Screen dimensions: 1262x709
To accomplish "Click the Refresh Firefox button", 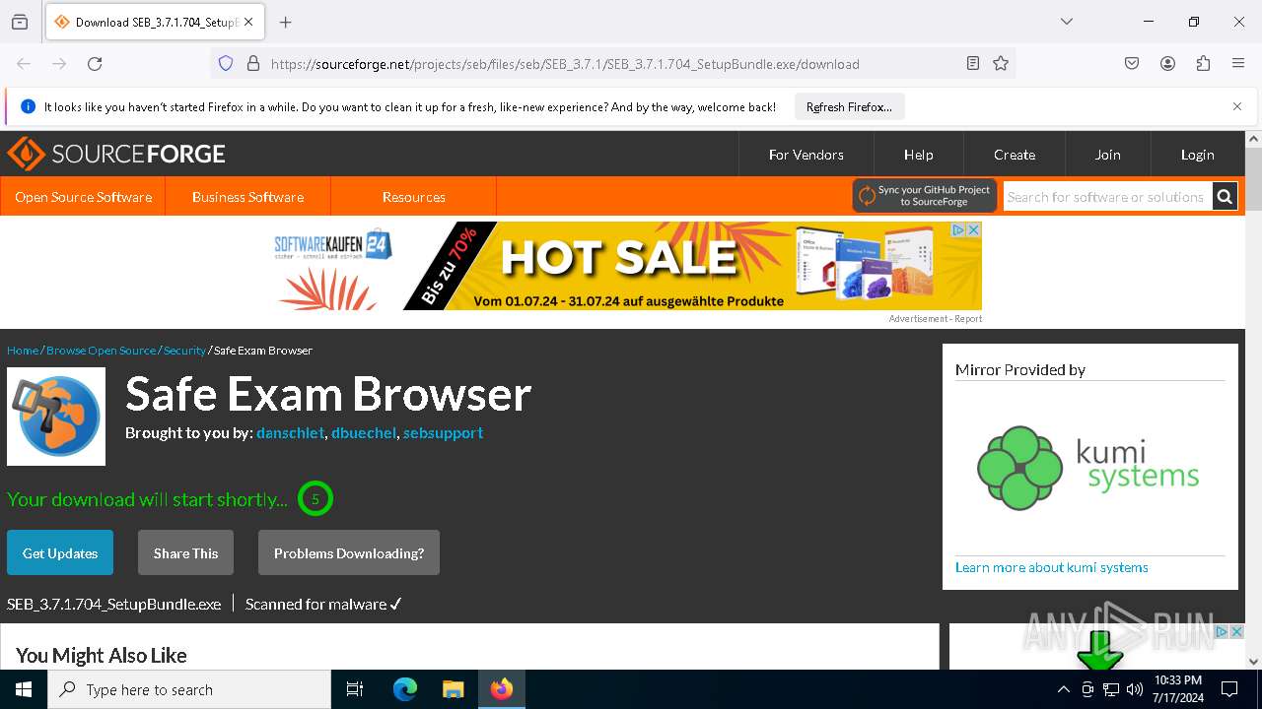I will click(x=849, y=107).
